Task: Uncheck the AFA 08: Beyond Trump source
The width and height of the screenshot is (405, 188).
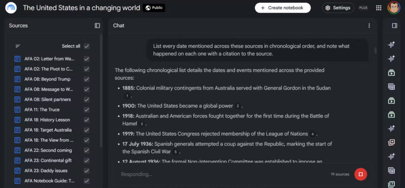Action: (x=87, y=79)
